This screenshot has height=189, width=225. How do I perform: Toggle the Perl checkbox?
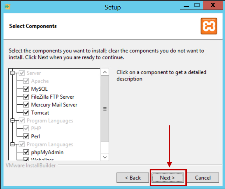[26, 136]
